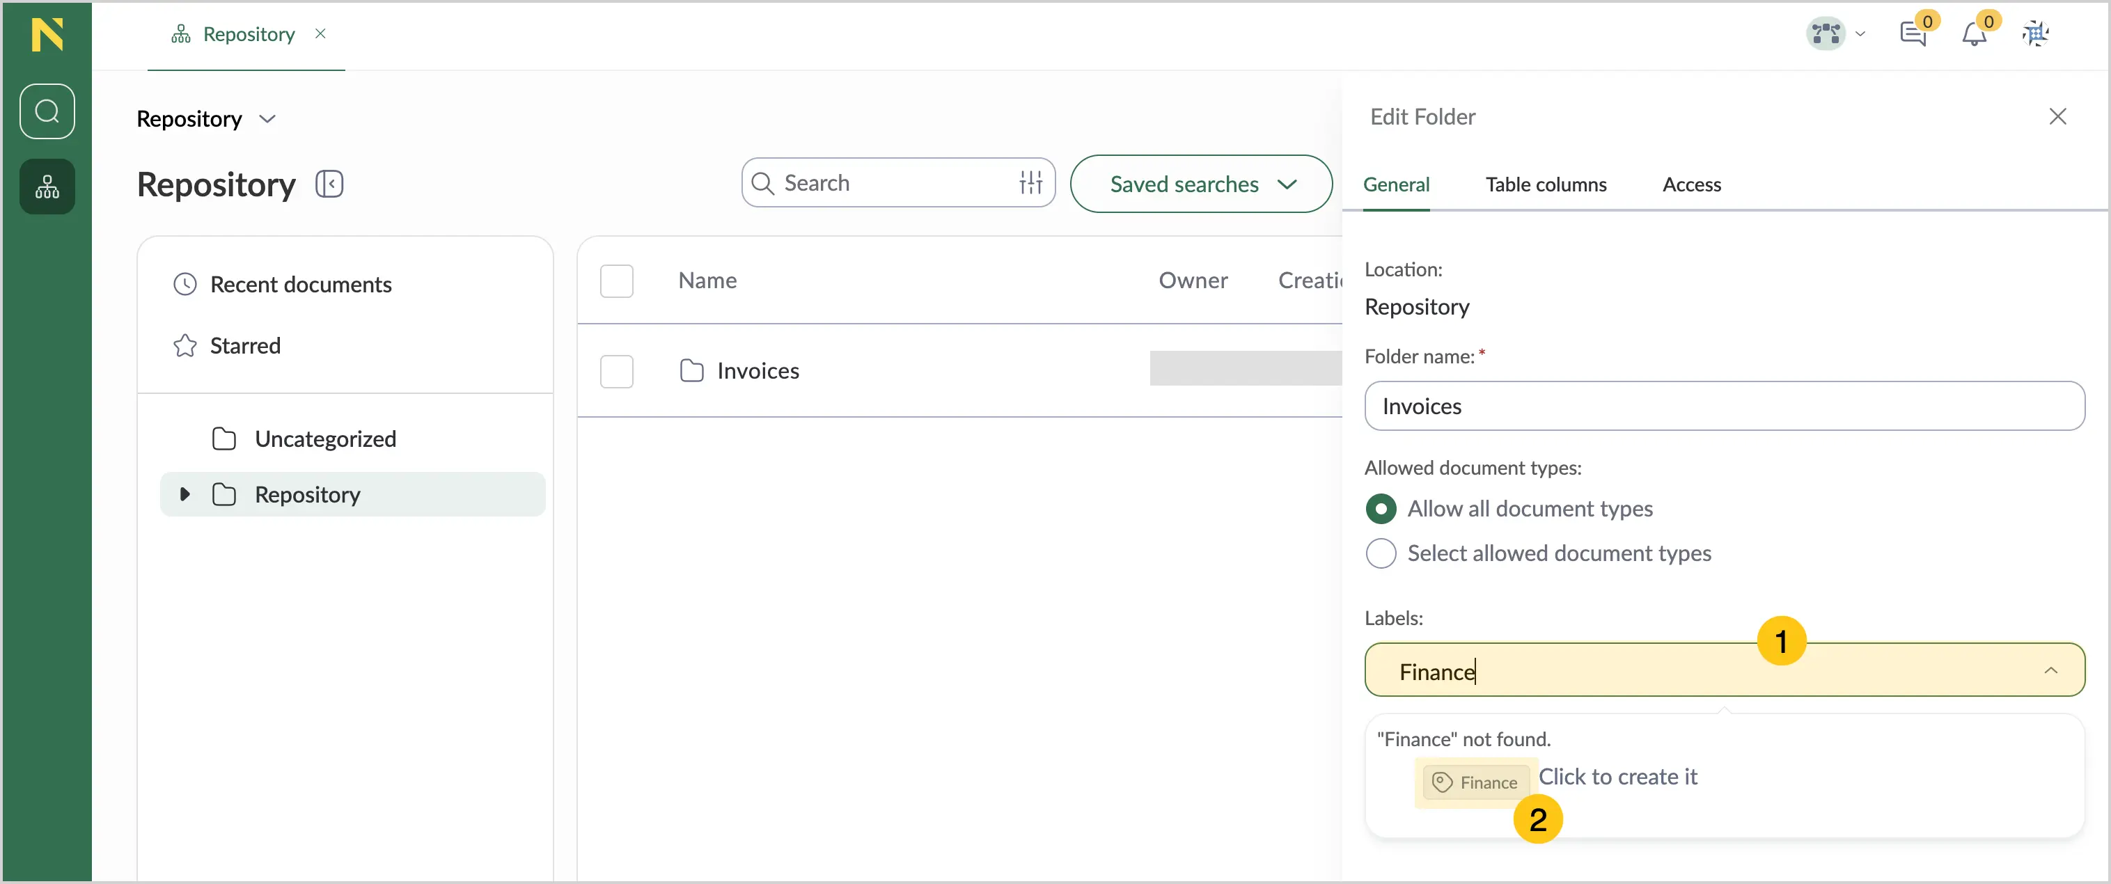Image resolution: width=2111 pixels, height=884 pixels.
Task: Click the clock icon beside Recent documents
Action: coord(185,284)
